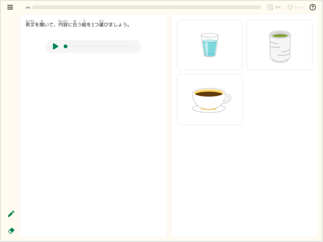Click the help question mark icon

313,7
